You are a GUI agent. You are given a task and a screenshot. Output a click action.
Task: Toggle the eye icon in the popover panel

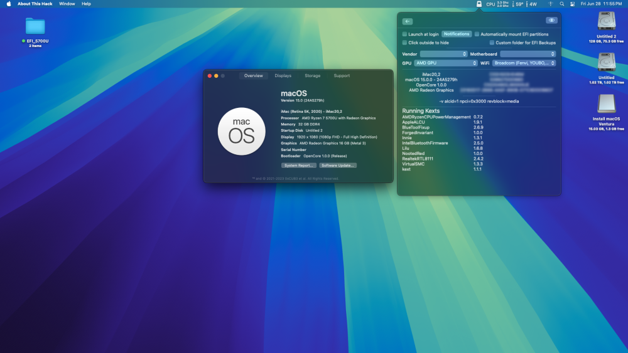551,20
